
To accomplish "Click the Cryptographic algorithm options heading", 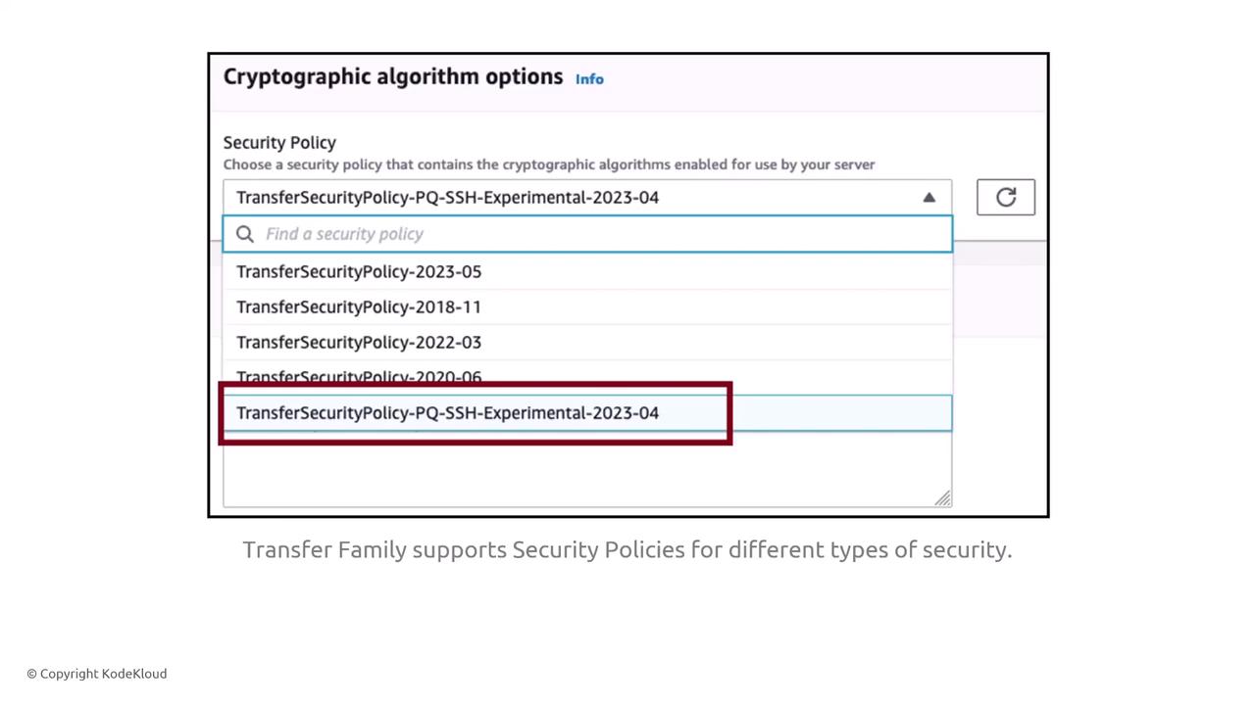I will coord(393,77).
